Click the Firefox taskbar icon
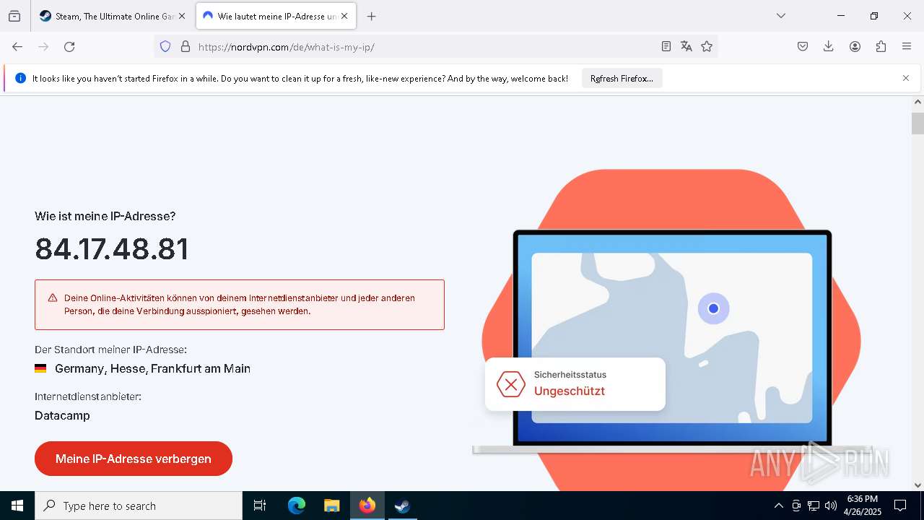Screen dimensions: 924x520 tap(367, 506)
